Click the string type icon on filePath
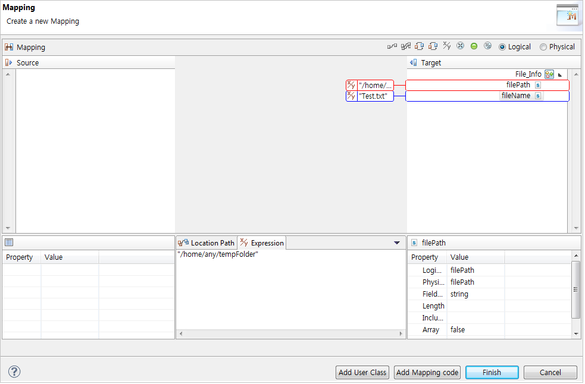The width and height of the screenshot is (585, 384). click(537, 85)
